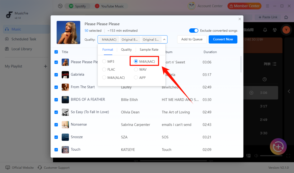The width and height of the screenshot is (294, 173).
Task: Toggle Exclude converted songs switch
Action: (194, 30)
